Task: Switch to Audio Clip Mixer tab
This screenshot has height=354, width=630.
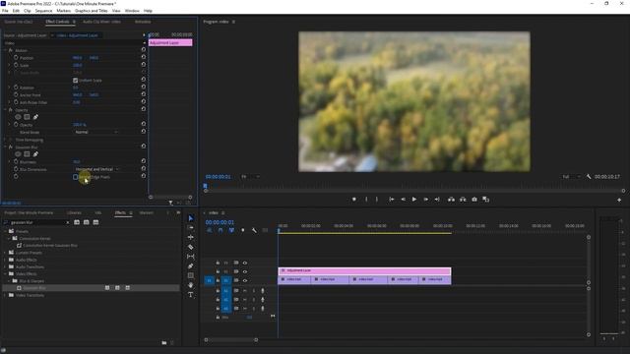Action: tap(101, 22)
